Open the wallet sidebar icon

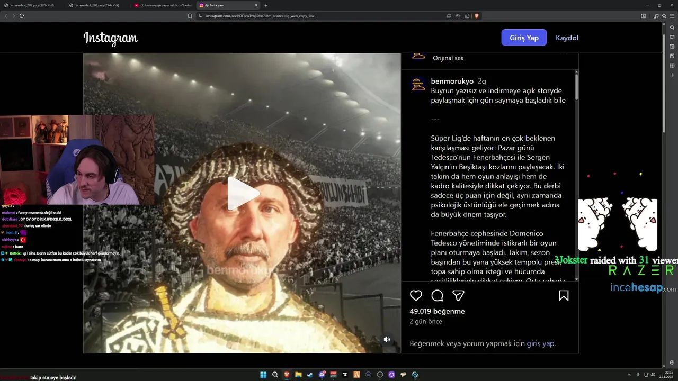672,46
